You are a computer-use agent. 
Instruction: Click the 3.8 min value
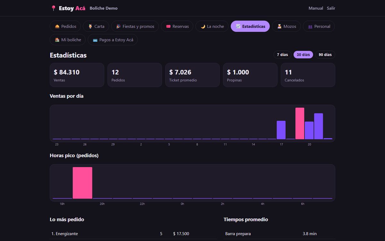[x=310, y=234]
